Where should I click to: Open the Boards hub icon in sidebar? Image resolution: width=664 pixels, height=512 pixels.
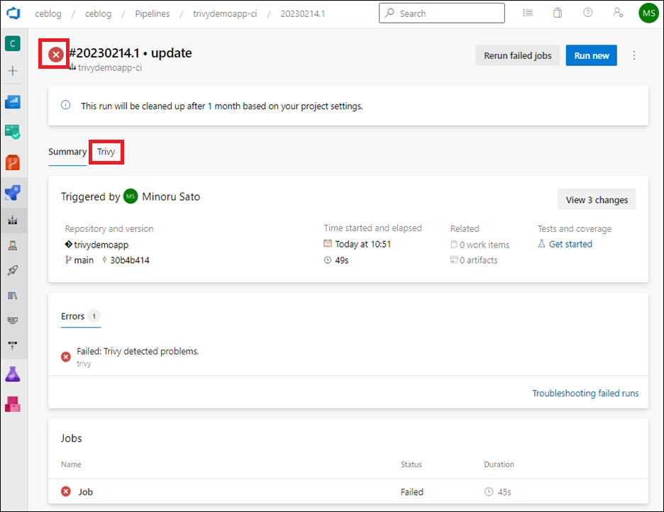tap(13, 132)
